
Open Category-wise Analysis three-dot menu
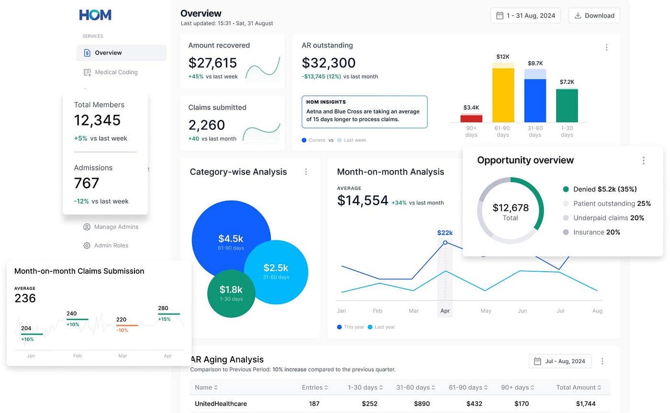pyautogui.click(x=306, y=172)
